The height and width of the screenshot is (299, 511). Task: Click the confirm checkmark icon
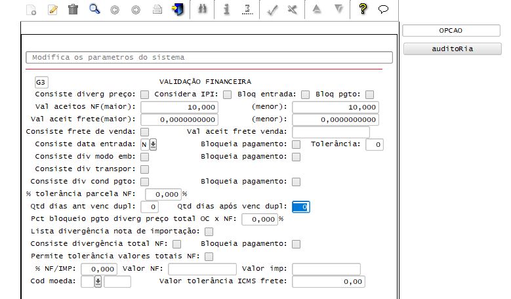pyautogui.click(x=272, y=10)
